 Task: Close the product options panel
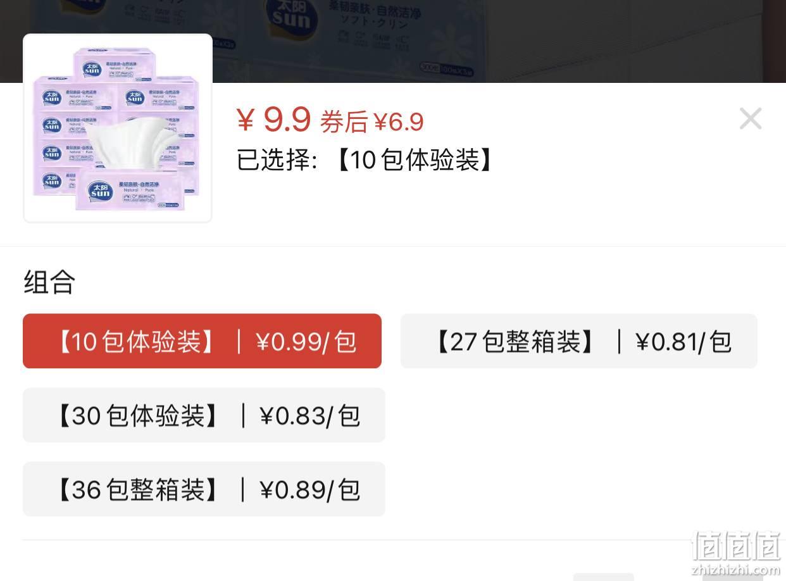coord(751,118)
